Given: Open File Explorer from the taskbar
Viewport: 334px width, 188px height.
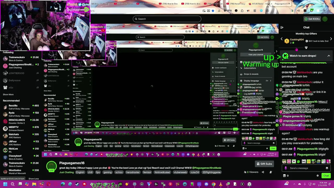Looking at the screenshot, I should coord(34,184).
